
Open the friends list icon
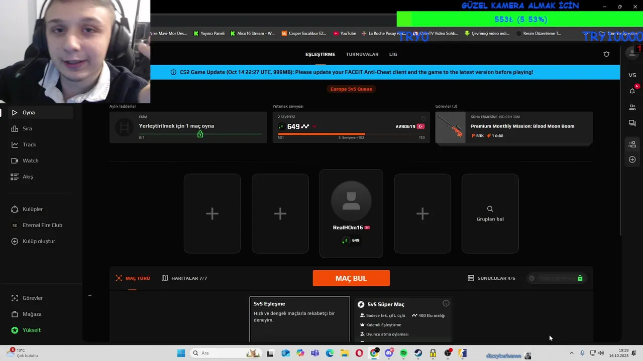click(x=632, y=107)
